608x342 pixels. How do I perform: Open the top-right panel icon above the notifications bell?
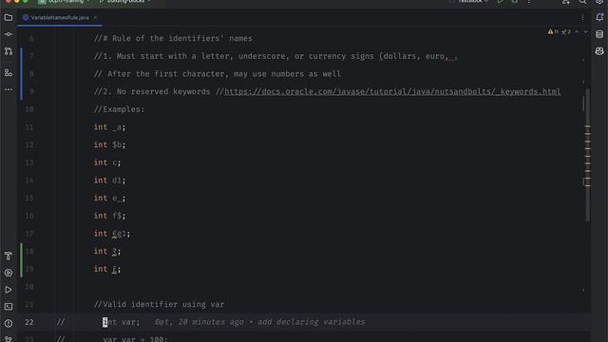coord(599,2)
